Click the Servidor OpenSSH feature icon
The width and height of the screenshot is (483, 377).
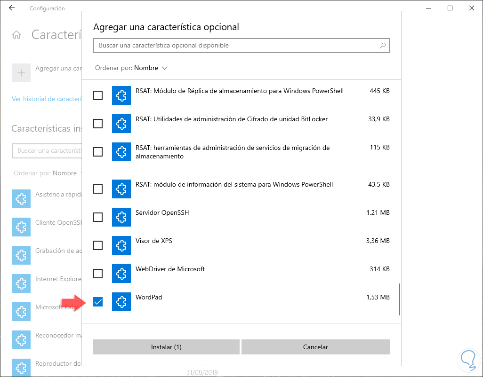coord(121,217)
